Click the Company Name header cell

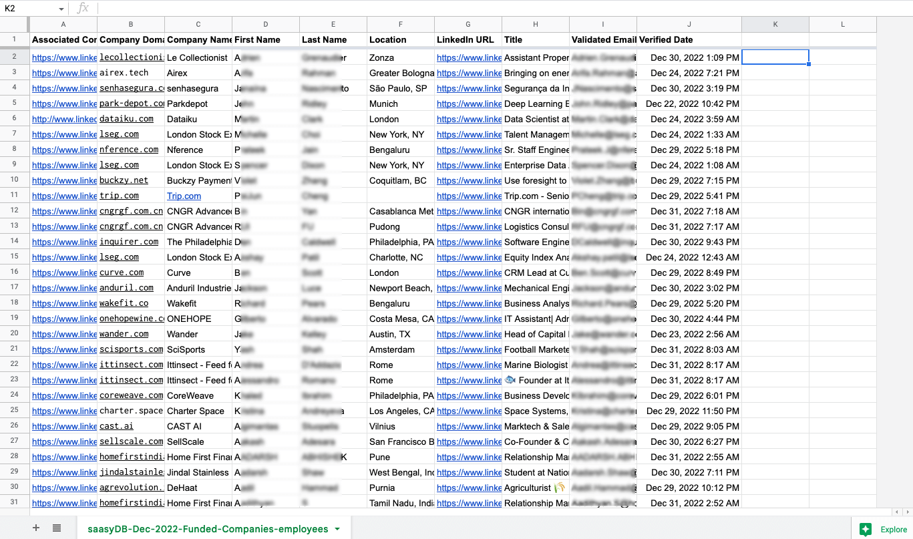198,39
